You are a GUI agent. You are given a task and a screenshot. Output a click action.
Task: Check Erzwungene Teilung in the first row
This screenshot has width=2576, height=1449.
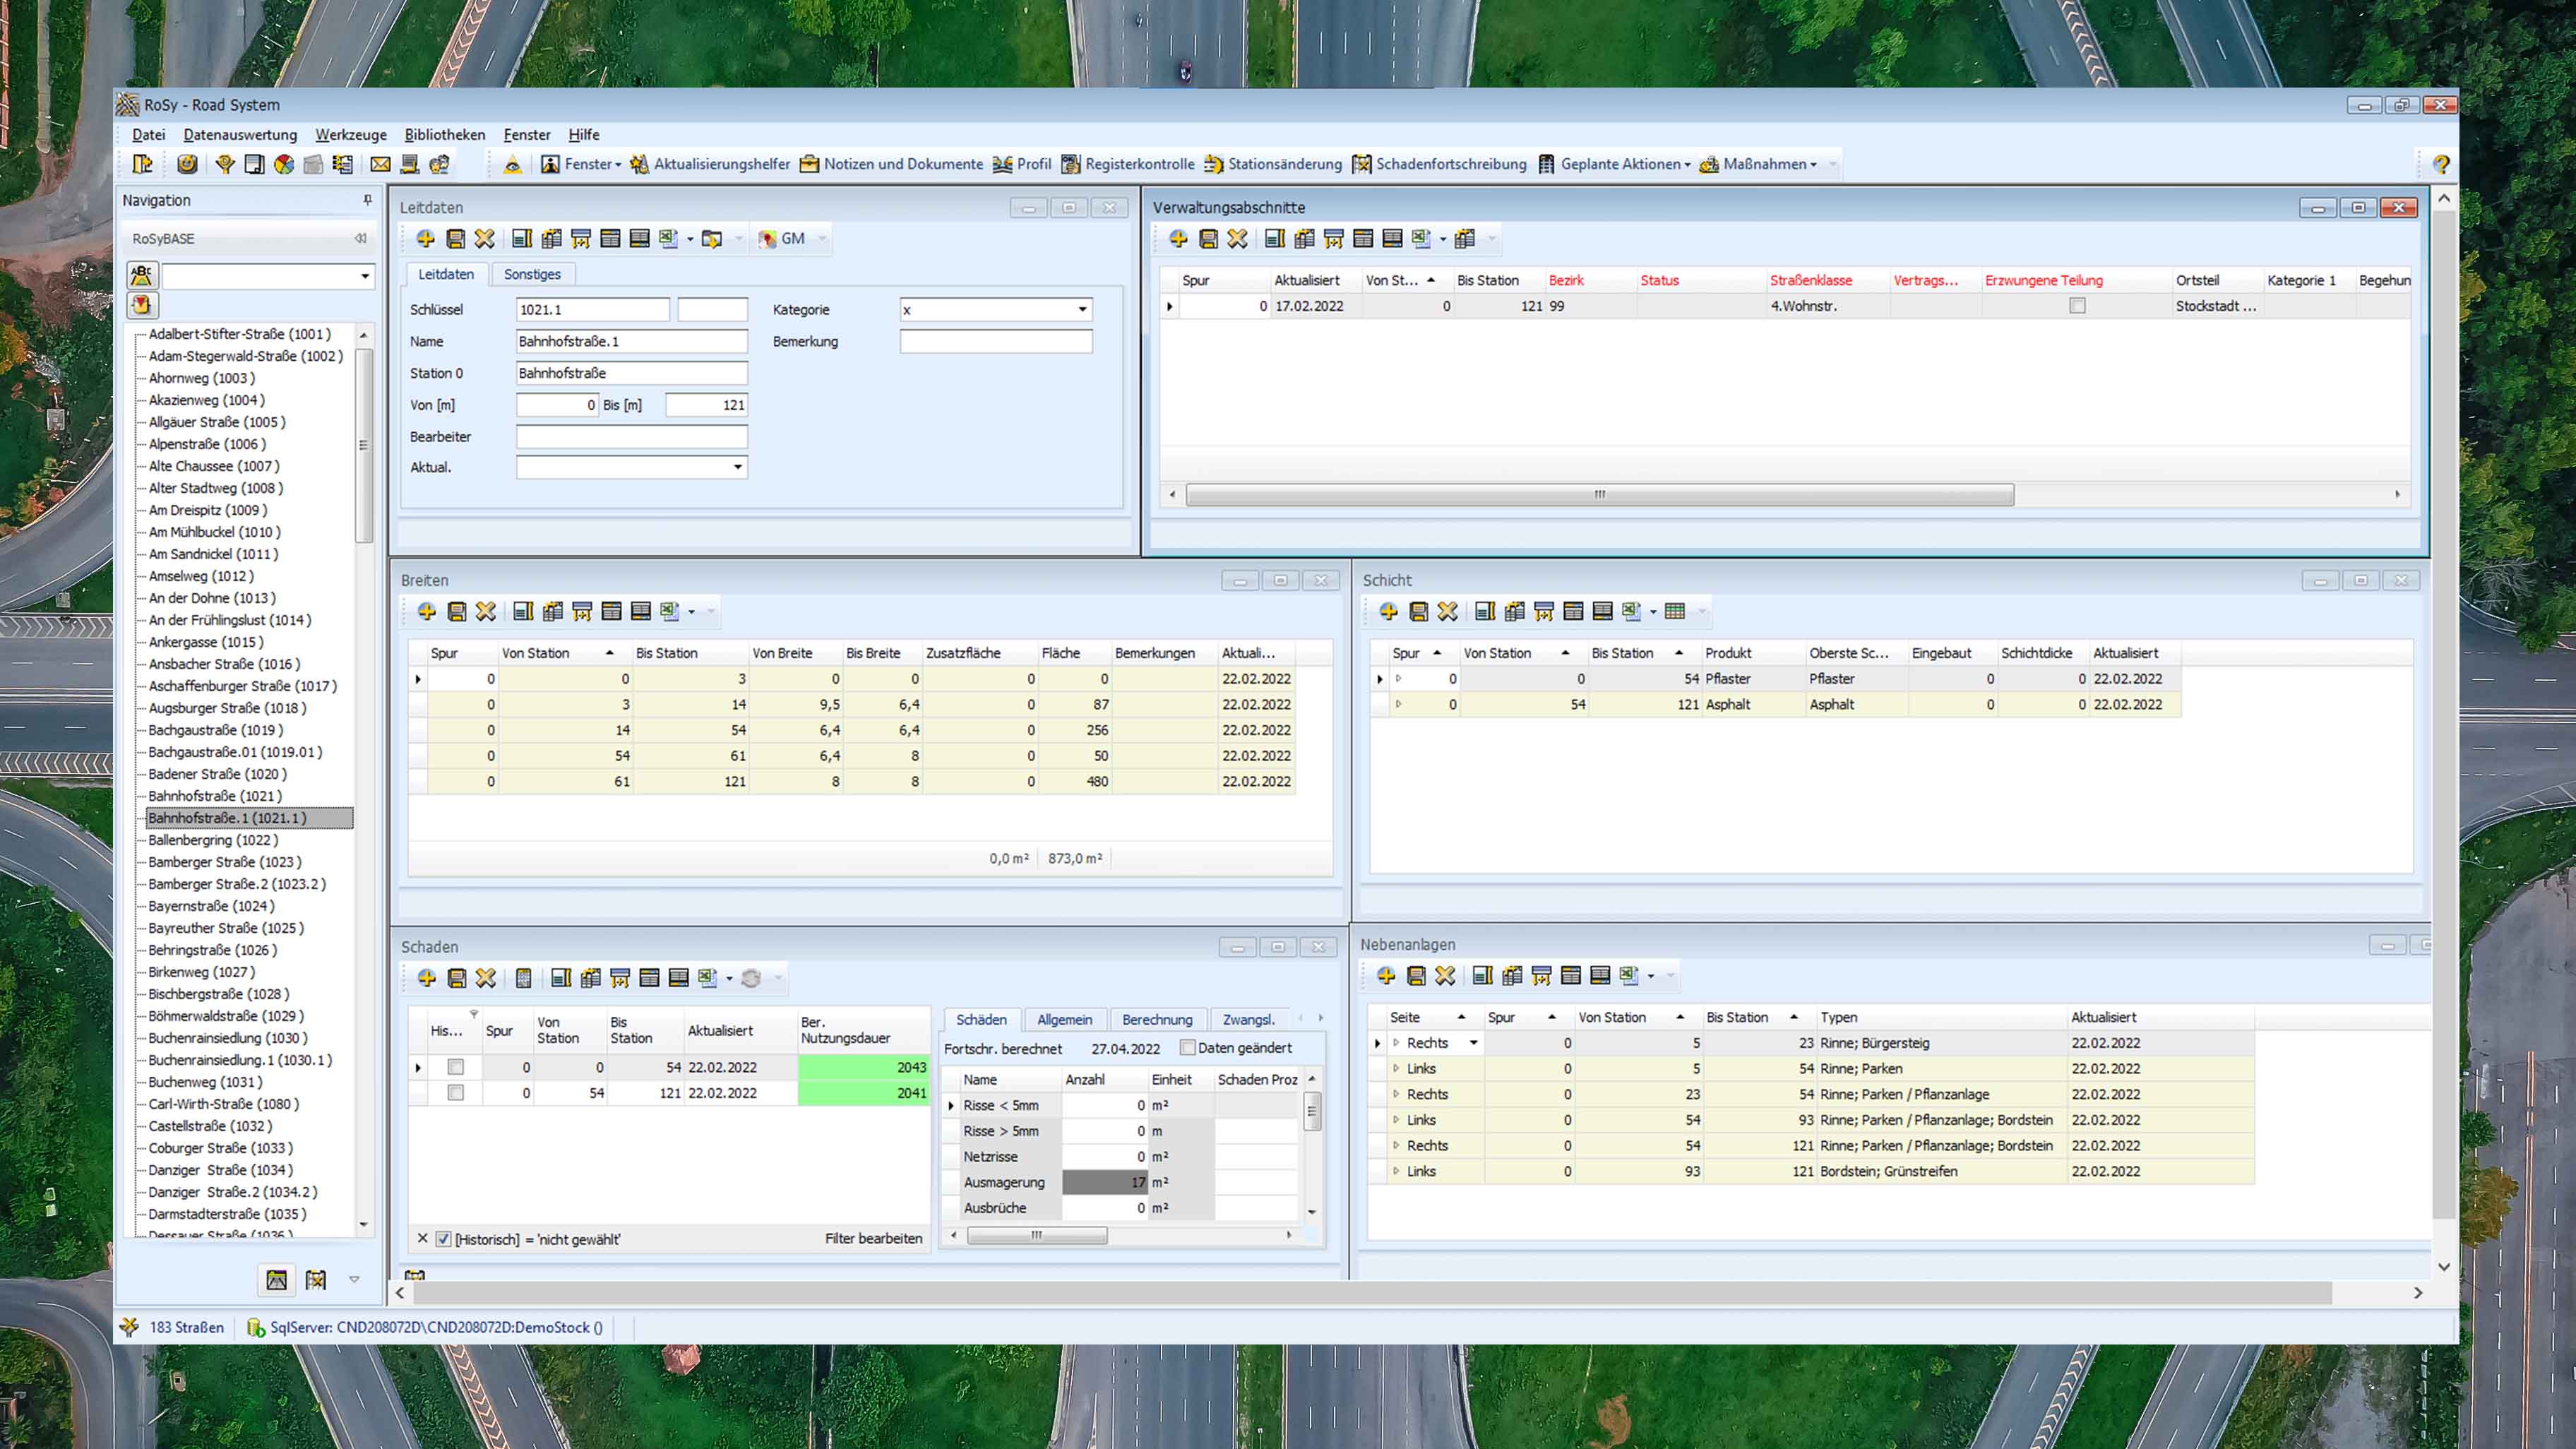click(x=2077, y=306)
